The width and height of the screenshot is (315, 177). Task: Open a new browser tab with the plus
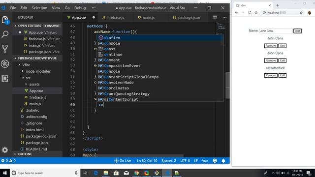click(x=278, y=5)
